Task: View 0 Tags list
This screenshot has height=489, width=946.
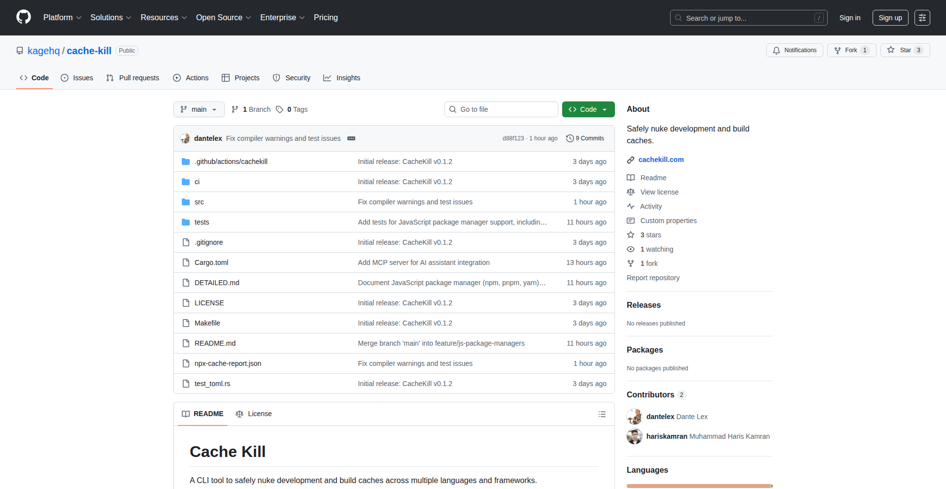Action: pos(292,109)
